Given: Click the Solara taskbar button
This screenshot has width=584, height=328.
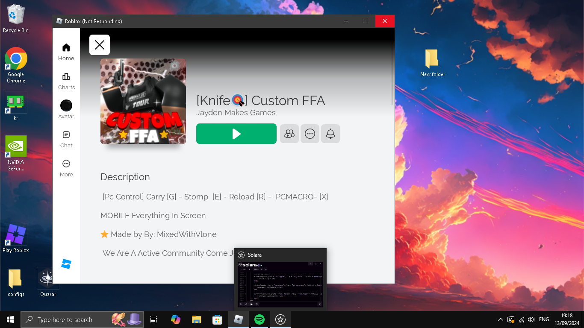Looking at the screenshot, I should tap(280, 319).
